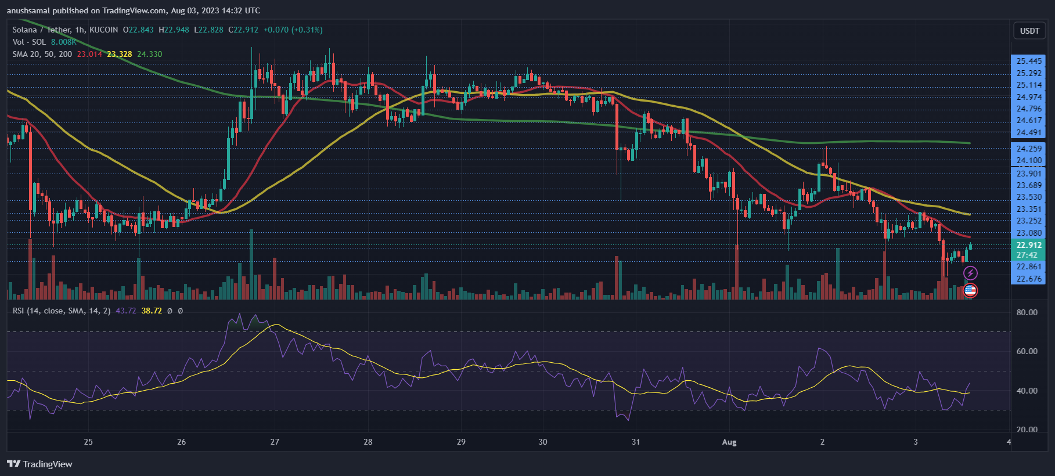The image size is (1055, 476).
Task: Click price level label 24.259
Action: click(x=1029, y=149)
